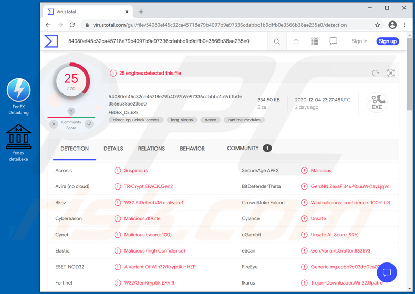Open the Chrome three-dot menu
The height and width of the screenshot is (294, 415).
[x=404, y=25]
